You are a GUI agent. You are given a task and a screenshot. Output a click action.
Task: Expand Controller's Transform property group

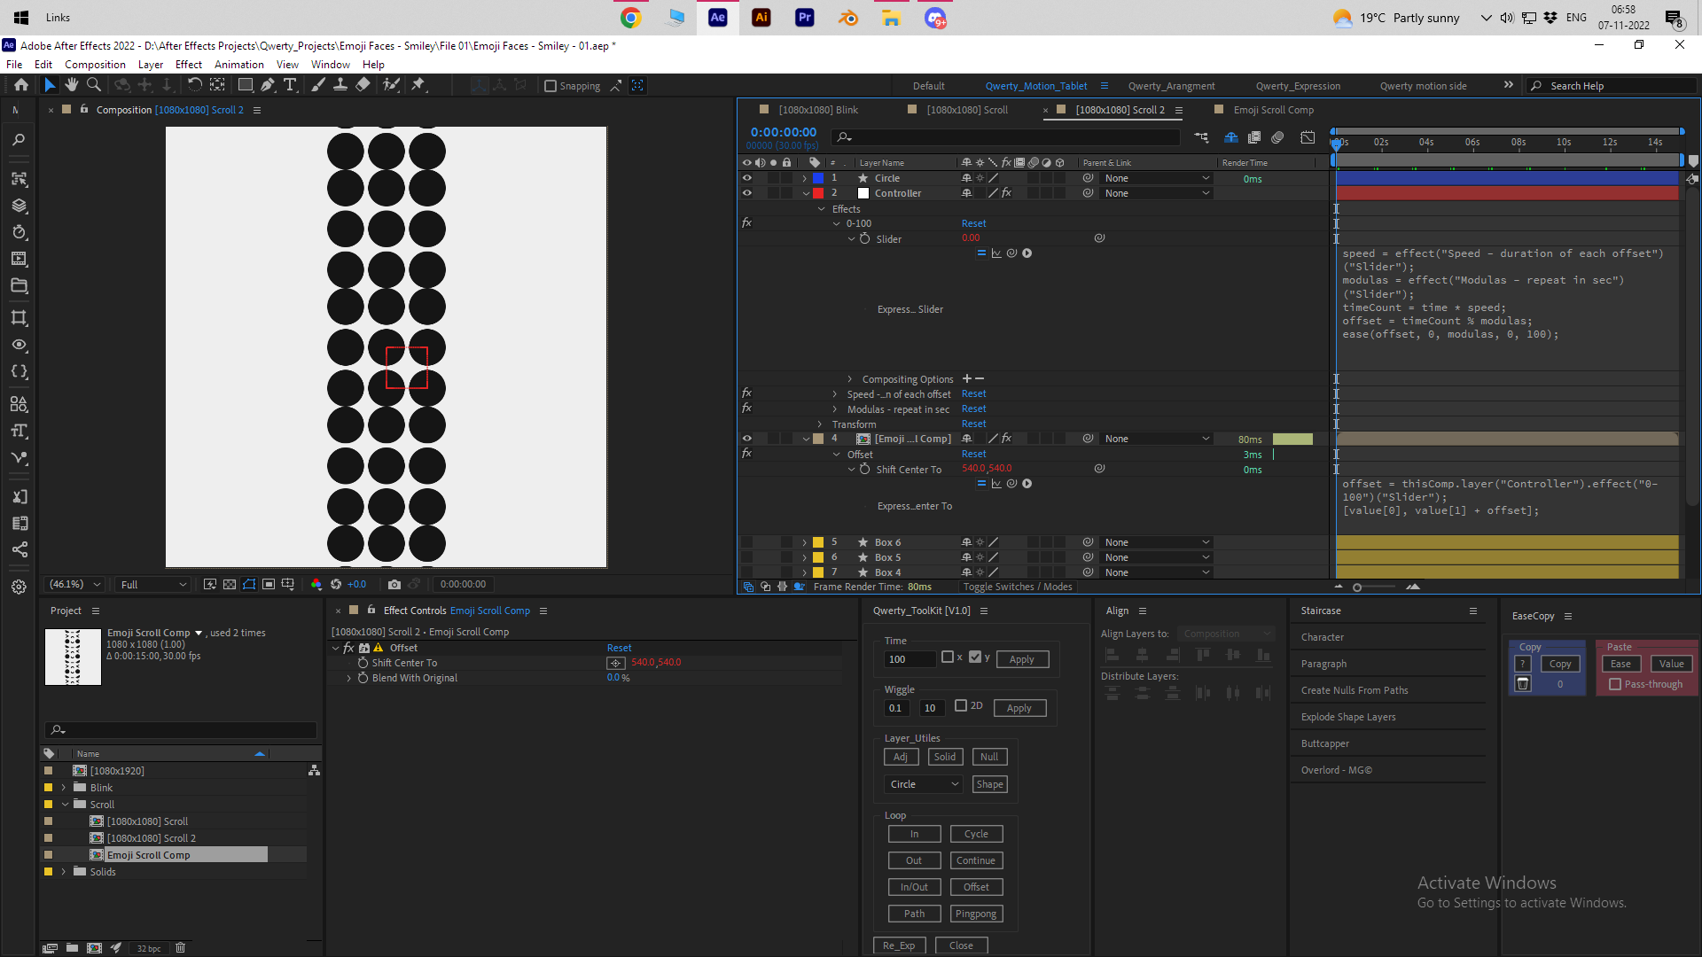coord(820,424)
